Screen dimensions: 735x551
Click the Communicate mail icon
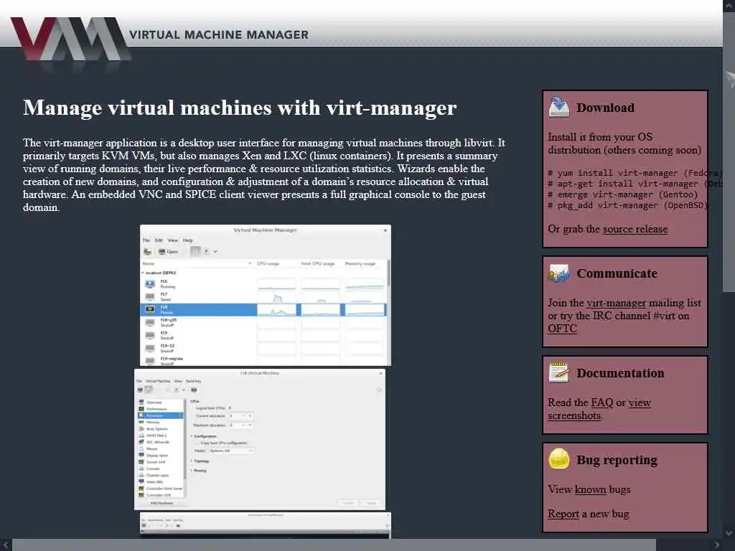coord(558,273)
